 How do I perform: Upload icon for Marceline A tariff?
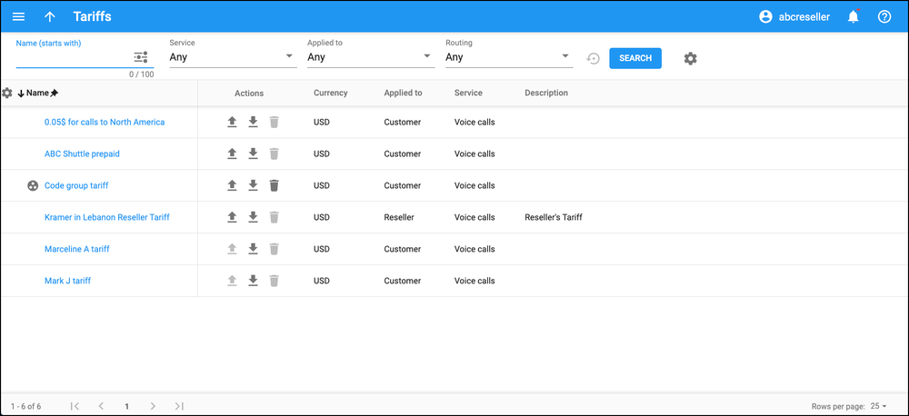[232, 249]
